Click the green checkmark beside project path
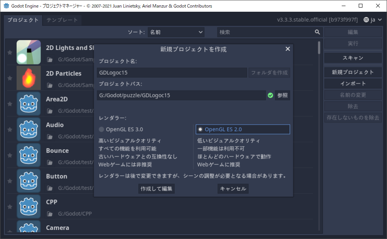This screenshot has height=239, width=387. point(270,95)
